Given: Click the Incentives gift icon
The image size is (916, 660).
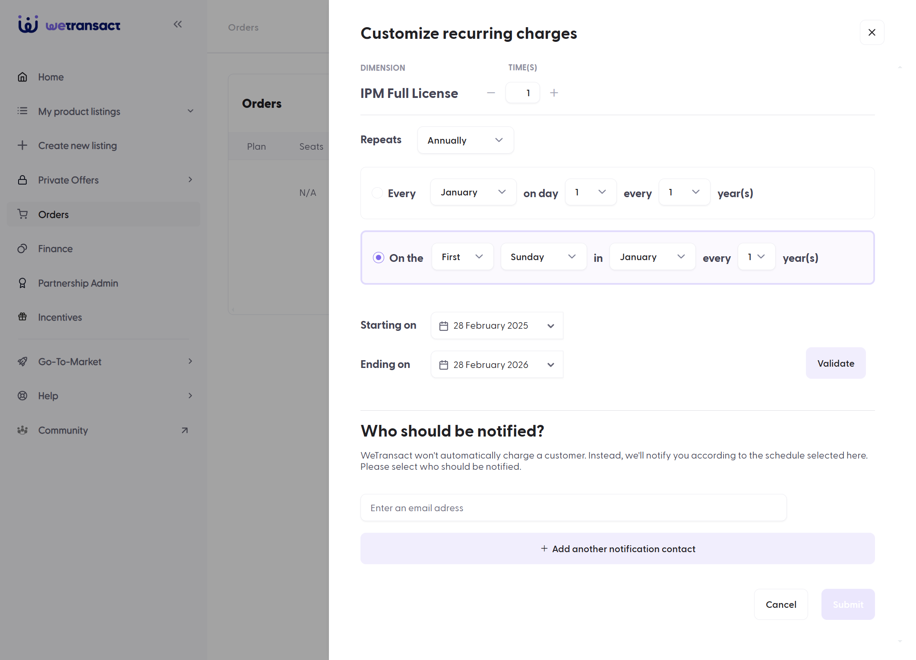Looking at the screenshot, I should [x=22, y=317].
